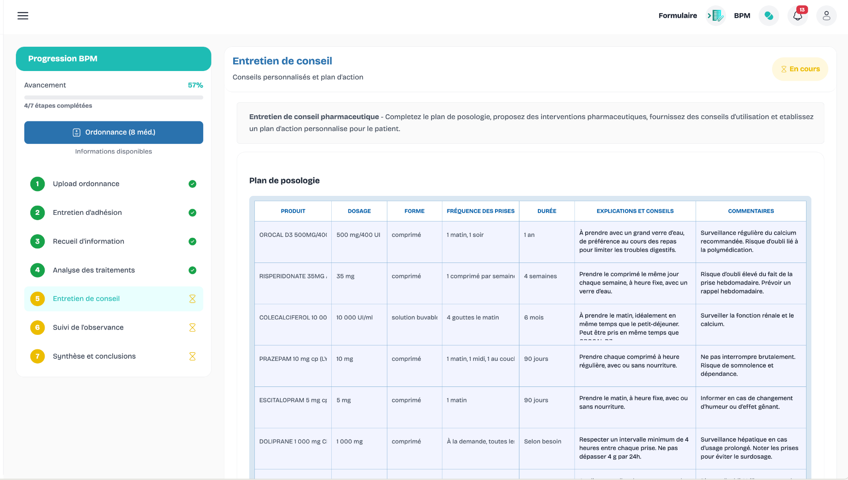Image resolution: width=848 pixels, height=480 pixels.
Task: Click the yellow number 6 step circle
Action: pyautogui.click(x=38, y=327)
